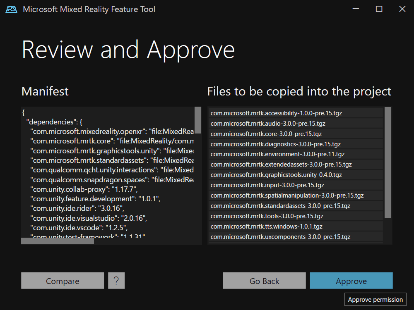Click the com.qualcomm.qcht.unity.interactions manifest line
Viewport: 414px width, 310px height.
pyautogui.click(x=112, y=170)
